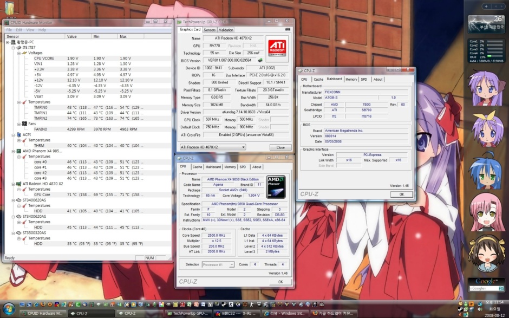Select the ITE IT87 chip icon
Image resolution: width=509 pixels, height=318 pixels.
click(19, 48)
